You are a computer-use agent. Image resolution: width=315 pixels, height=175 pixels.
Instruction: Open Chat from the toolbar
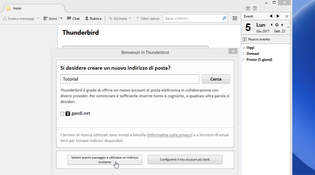coord(73,19)
